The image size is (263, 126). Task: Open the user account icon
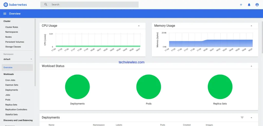pyautogui.click(x=257, y=5)
